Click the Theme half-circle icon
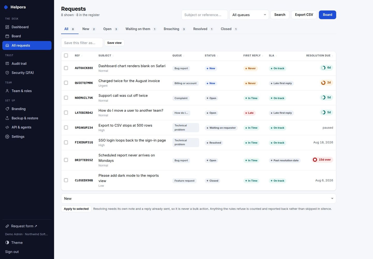This screenshot has height=259, width=373. [7, 243]
